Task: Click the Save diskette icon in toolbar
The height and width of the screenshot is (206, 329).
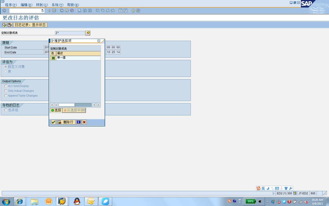Action: pyautogui.click(x=54, y=11)
